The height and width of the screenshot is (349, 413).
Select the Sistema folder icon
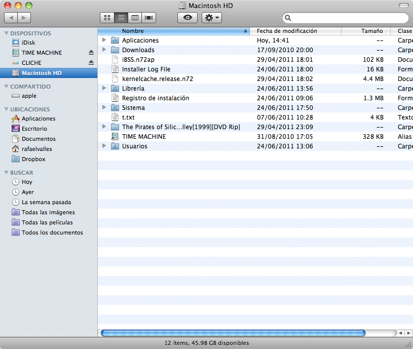coord(115,108)
